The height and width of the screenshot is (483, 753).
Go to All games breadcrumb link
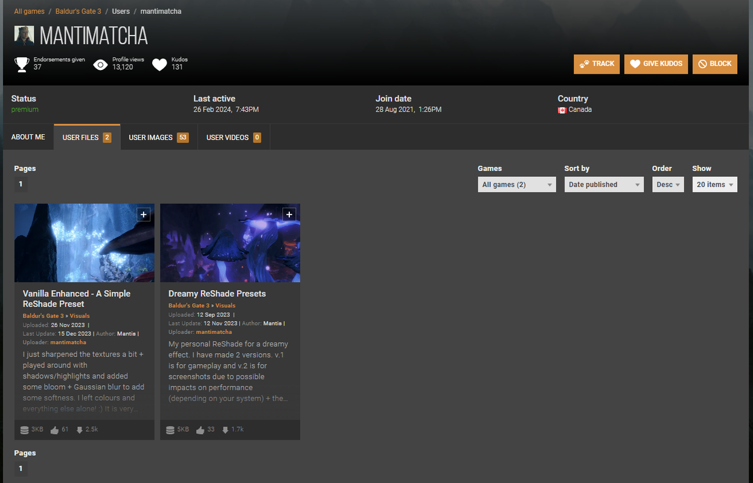tap(29, 11)
